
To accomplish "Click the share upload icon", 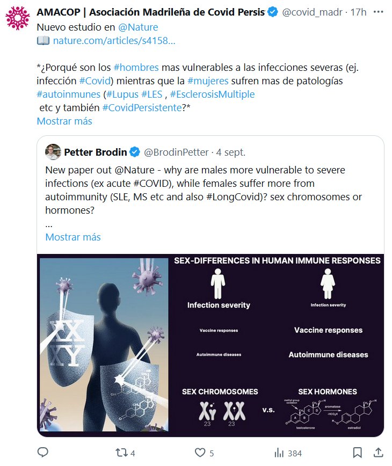I will click(378, 453).
